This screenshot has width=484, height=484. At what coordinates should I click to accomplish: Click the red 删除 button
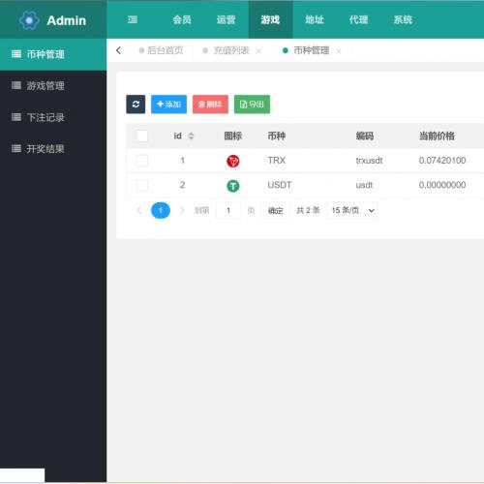click(210, 105)
